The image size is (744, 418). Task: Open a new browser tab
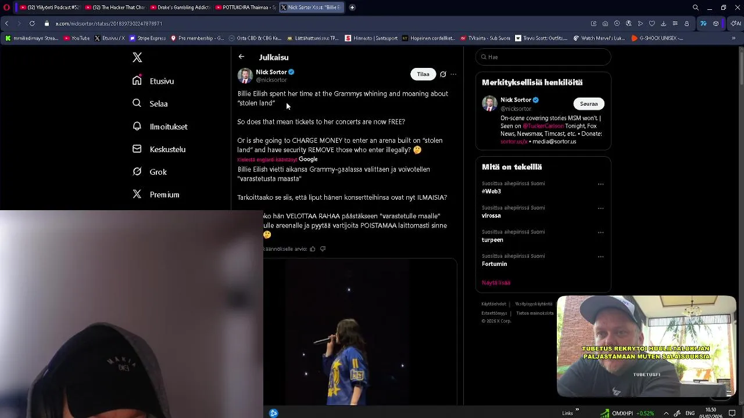click(x=352, y=8)
